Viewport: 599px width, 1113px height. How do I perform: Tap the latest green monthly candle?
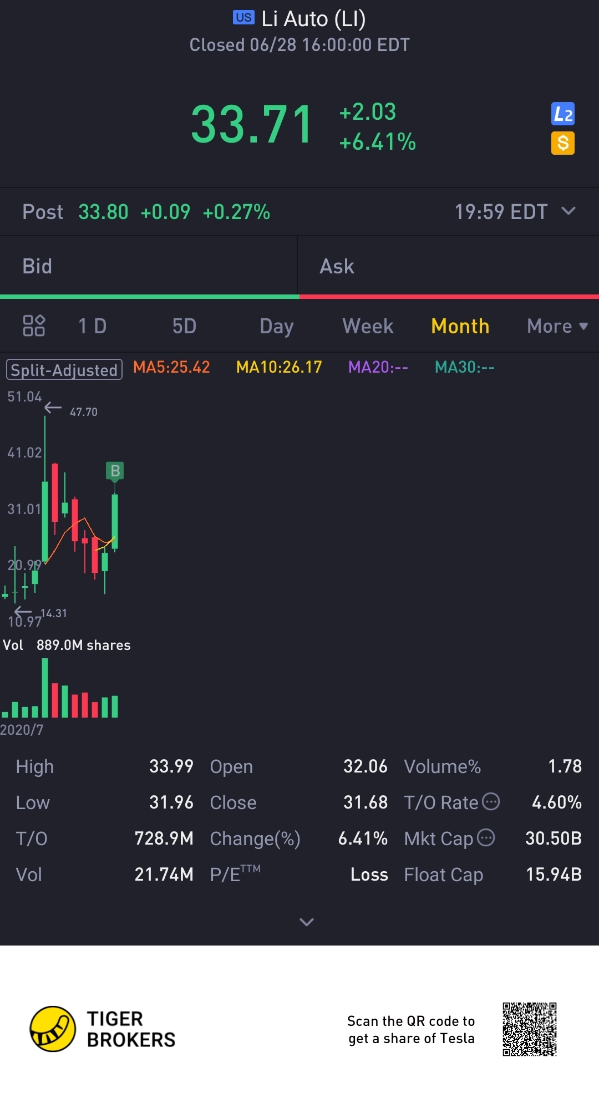point(115,521)
